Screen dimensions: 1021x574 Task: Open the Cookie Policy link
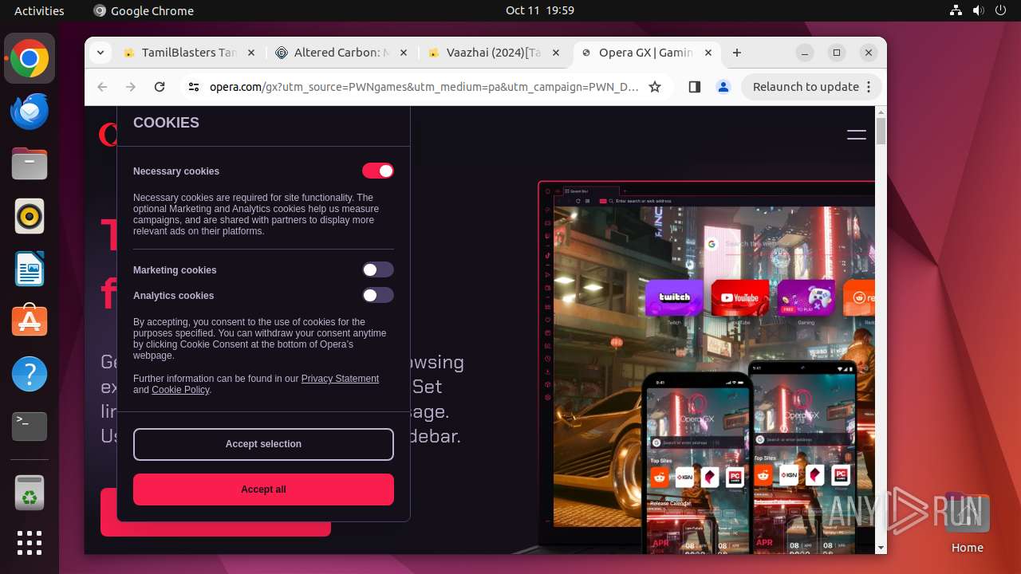[180, 390]
